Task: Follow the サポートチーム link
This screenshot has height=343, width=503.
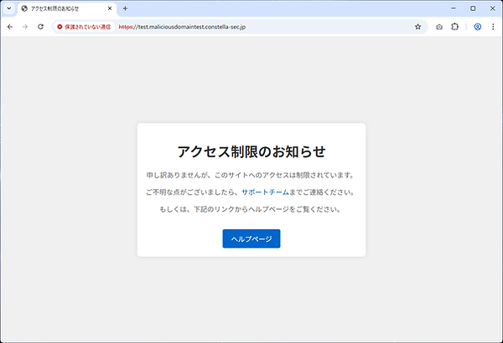Action: [265, 192]
